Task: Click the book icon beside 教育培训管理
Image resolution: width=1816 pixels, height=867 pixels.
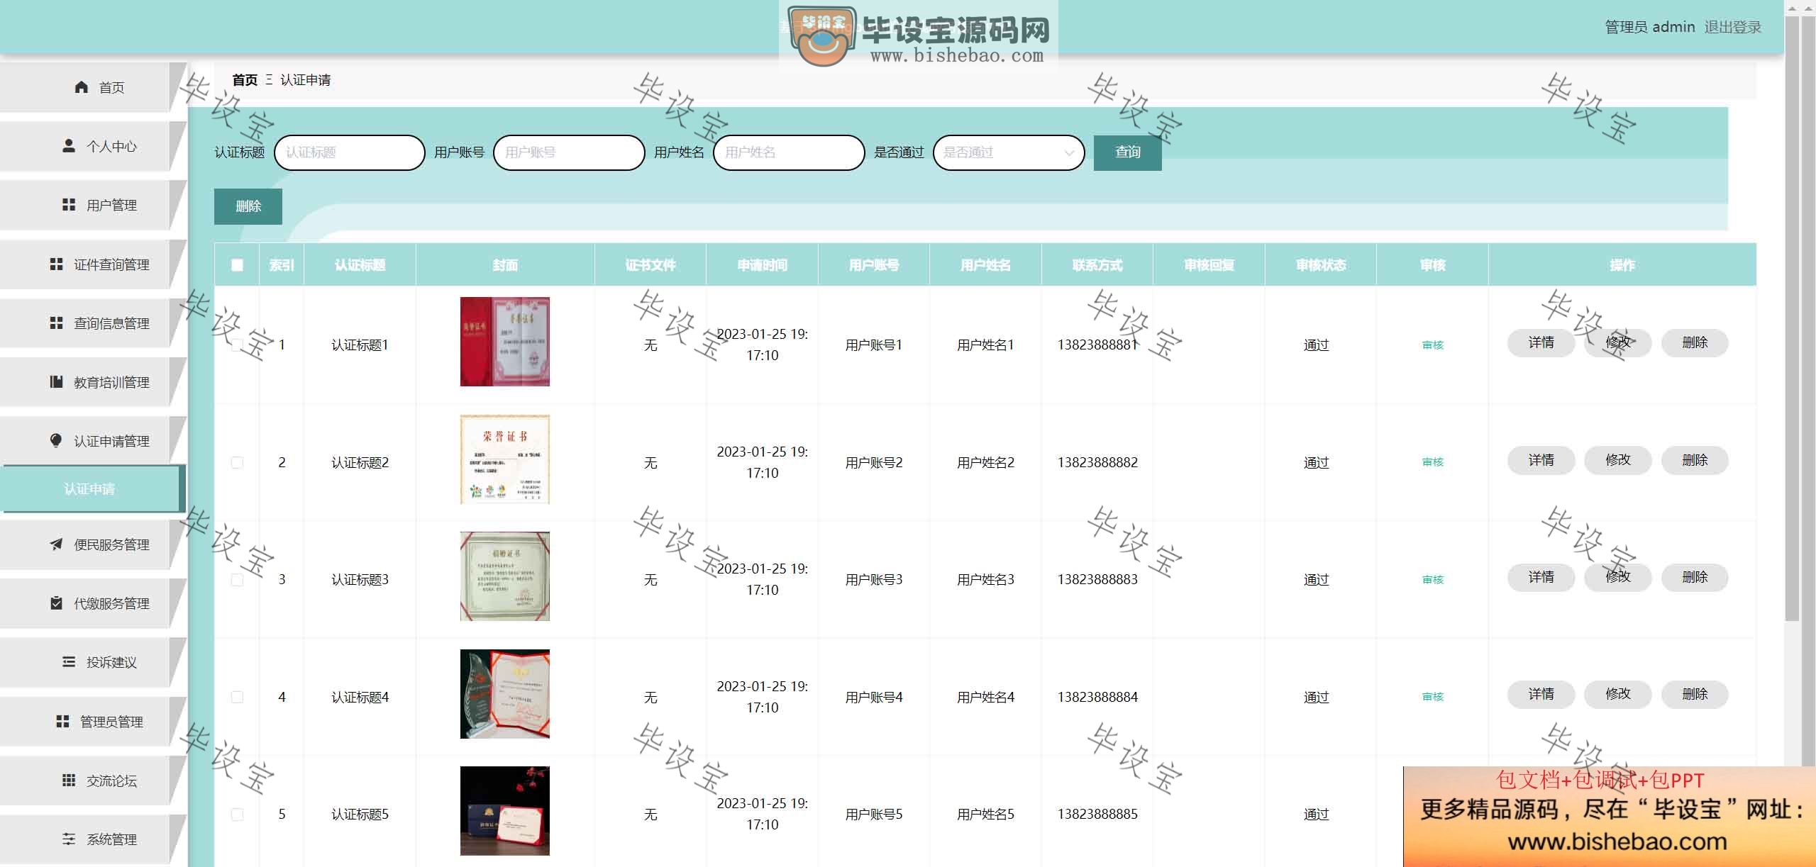Action: 56,381
